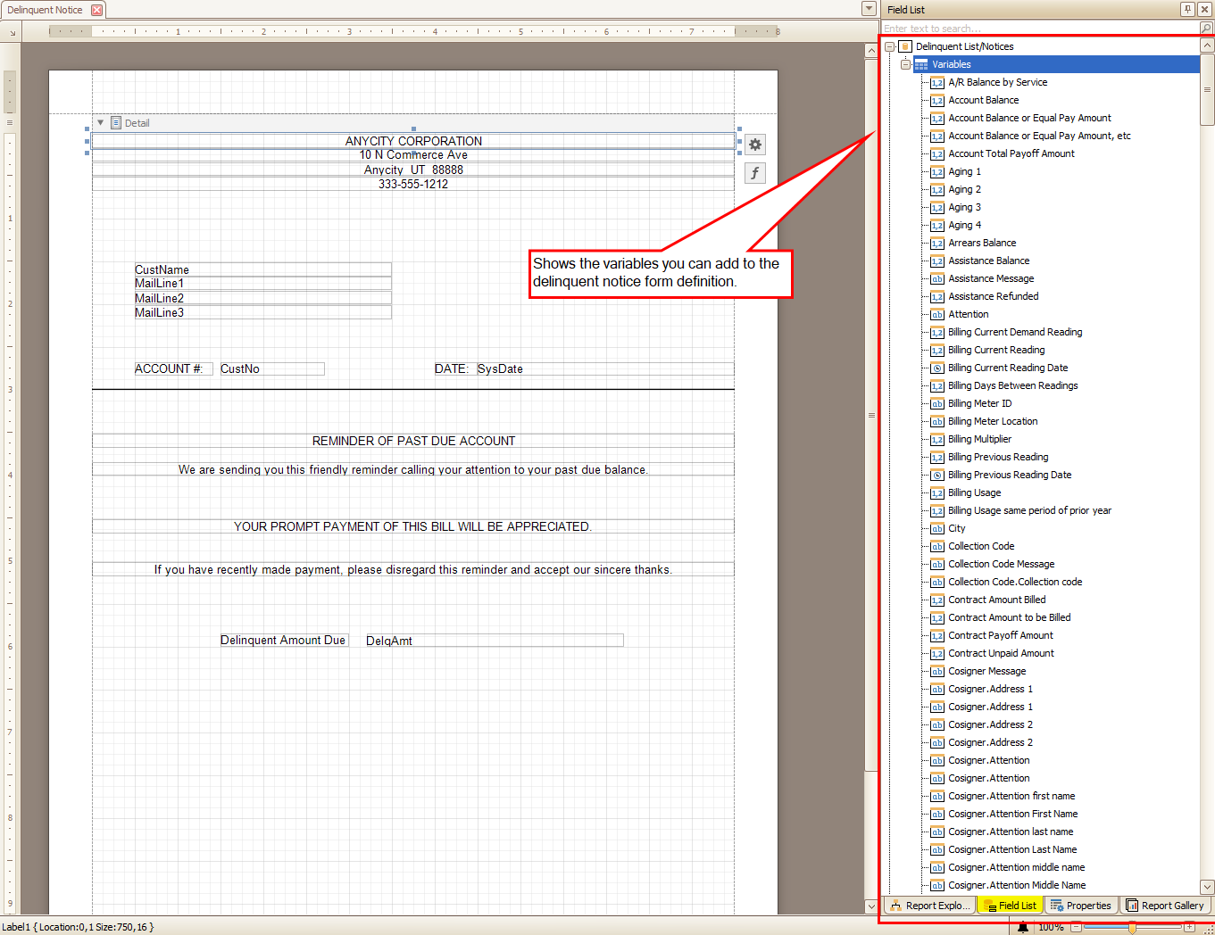Open the document tabs dropdown list
This screenshot has width=1215, height=935.
[x=869, y=9]
